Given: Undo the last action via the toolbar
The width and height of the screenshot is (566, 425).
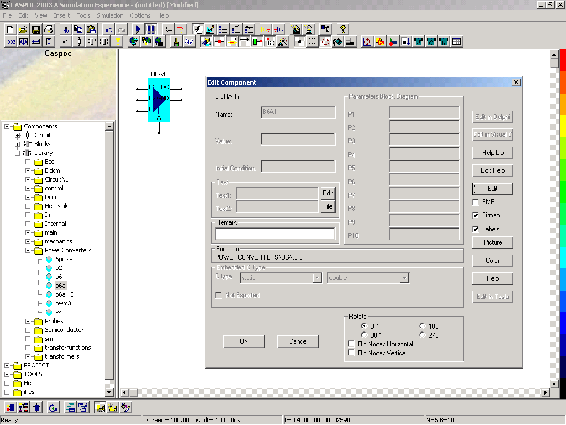Looking at the screenshot, I should [x=108, y=29].
